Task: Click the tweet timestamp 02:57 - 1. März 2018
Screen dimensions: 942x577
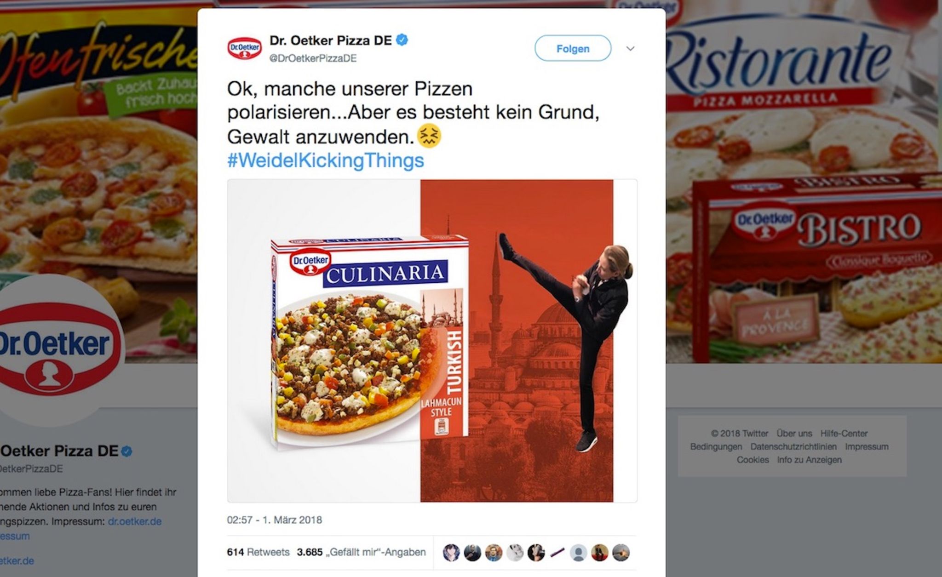Action: [x=274, y=520]
